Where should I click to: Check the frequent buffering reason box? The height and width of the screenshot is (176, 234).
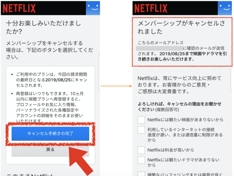click(141, 174)
